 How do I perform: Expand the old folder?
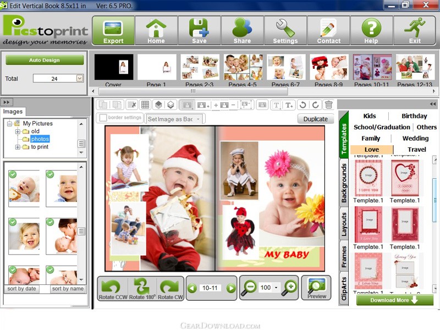[x=18, y=131]
